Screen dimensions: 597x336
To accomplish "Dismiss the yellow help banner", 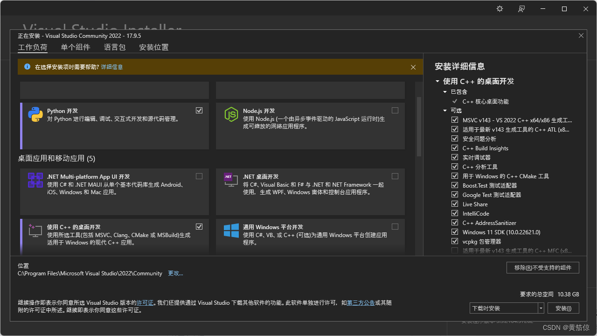I will point(413,67).
